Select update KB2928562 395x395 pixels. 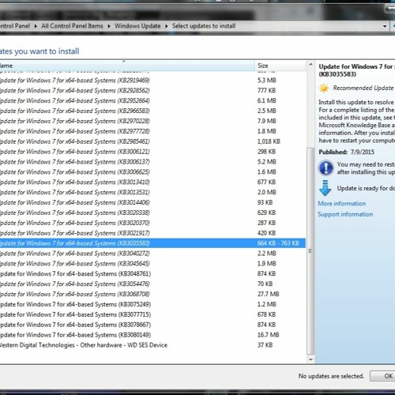point(152,91)
